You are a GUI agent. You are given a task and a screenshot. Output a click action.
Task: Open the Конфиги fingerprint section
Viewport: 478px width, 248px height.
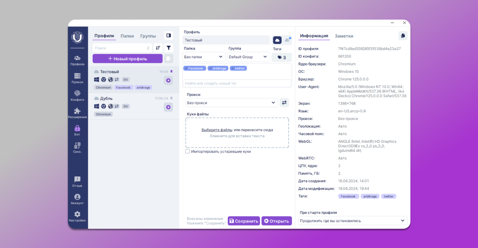point(77,95)
